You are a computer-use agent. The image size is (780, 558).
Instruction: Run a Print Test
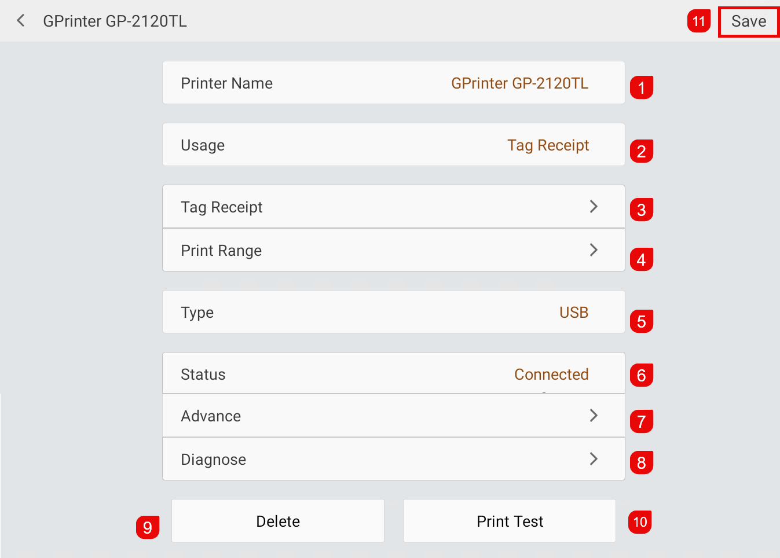click(510, 521)
